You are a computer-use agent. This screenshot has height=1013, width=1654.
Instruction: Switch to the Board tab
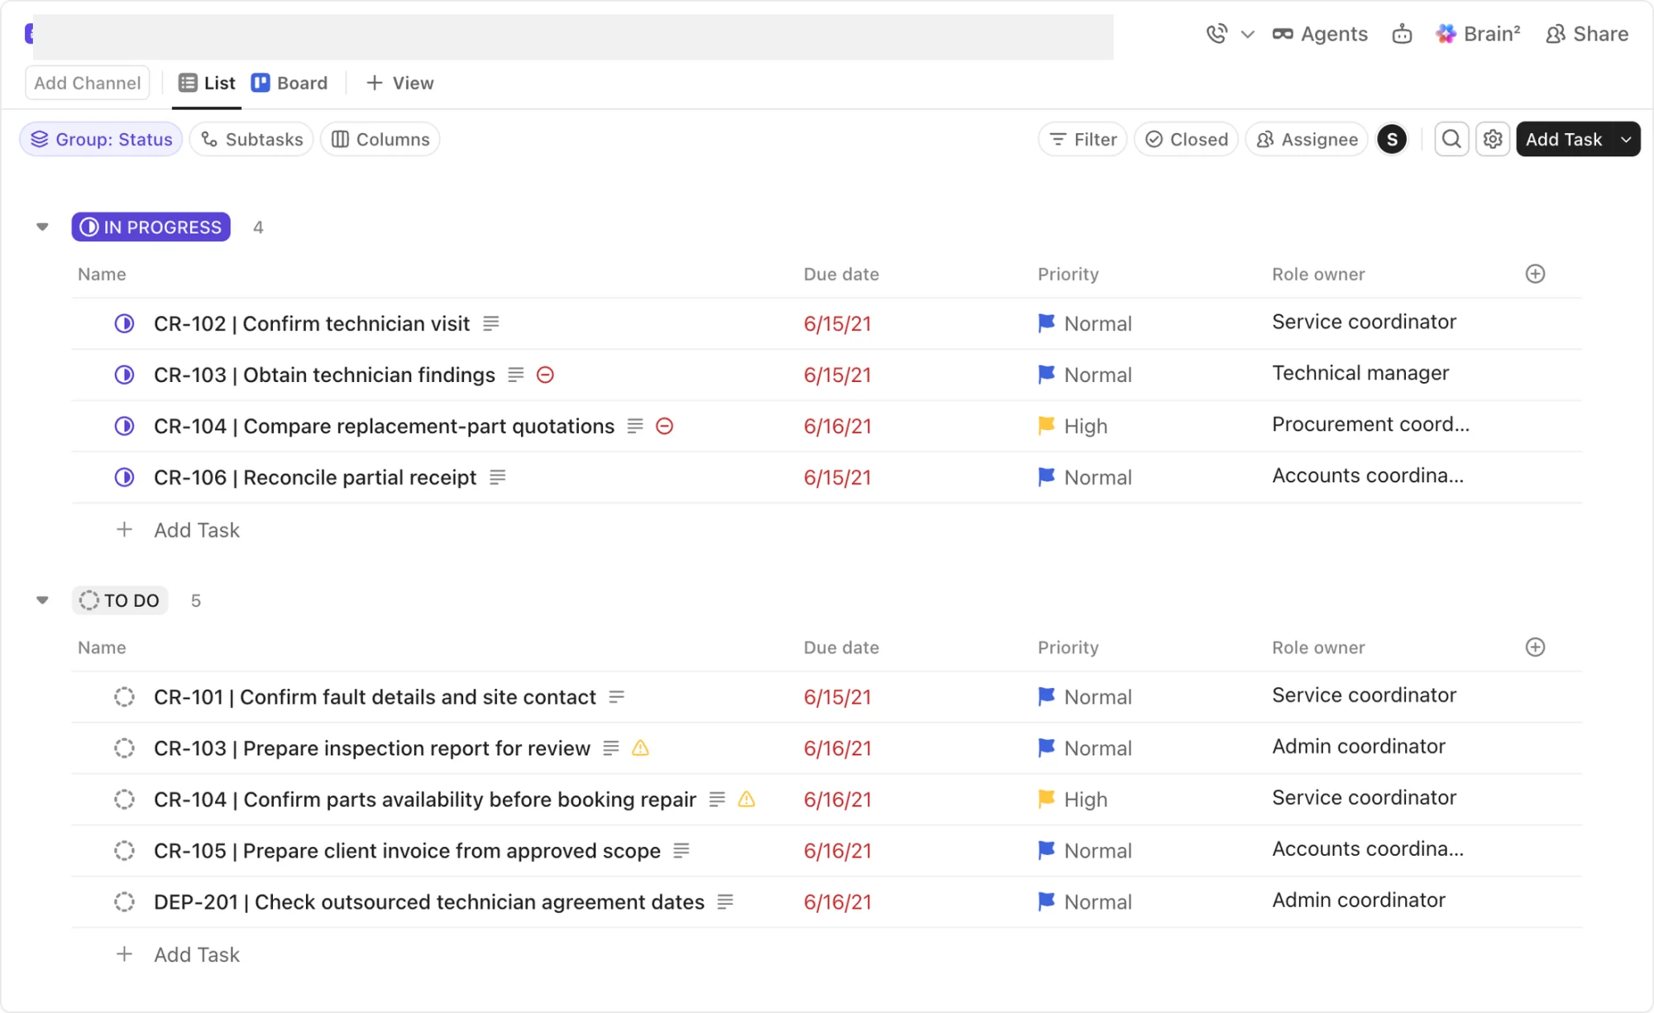[289, 83]
